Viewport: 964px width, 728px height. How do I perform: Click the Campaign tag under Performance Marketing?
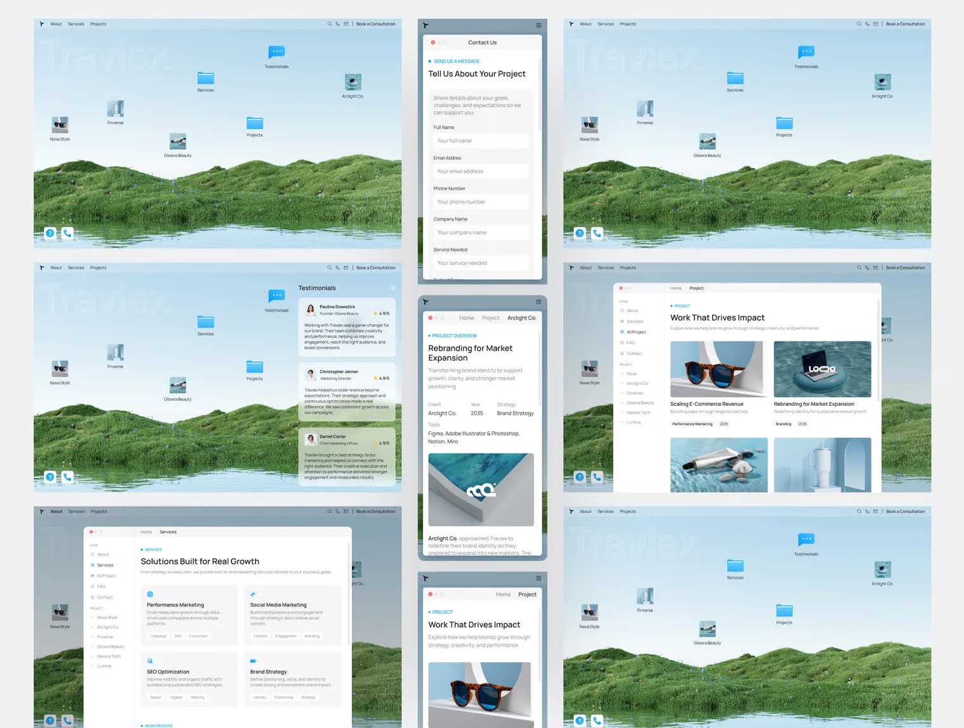[158, 636]
